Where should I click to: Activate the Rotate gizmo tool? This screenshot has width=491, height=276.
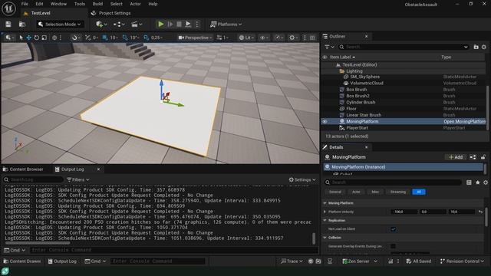click(36, 38)
